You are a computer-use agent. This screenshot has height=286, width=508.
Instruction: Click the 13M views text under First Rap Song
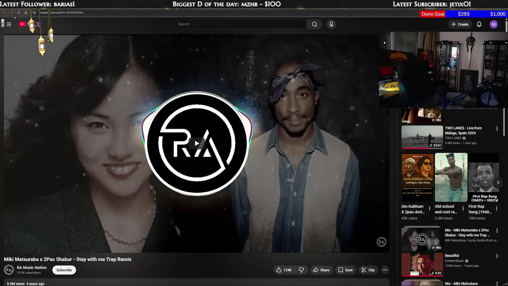[477, 218]
